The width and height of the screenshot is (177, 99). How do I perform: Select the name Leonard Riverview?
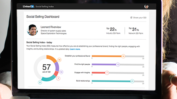coord(51,27)
